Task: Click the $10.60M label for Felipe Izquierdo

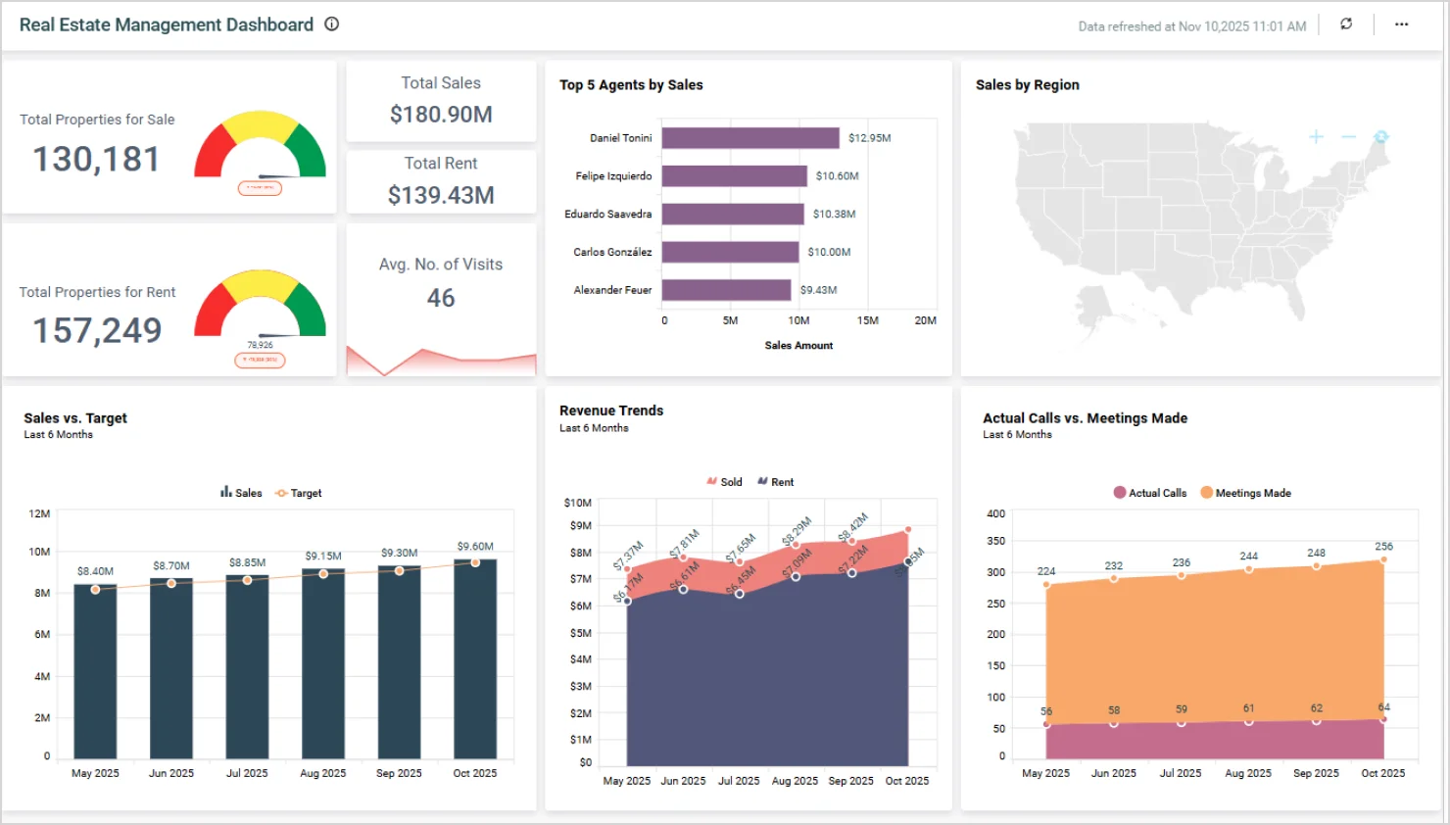Action: 838,176
